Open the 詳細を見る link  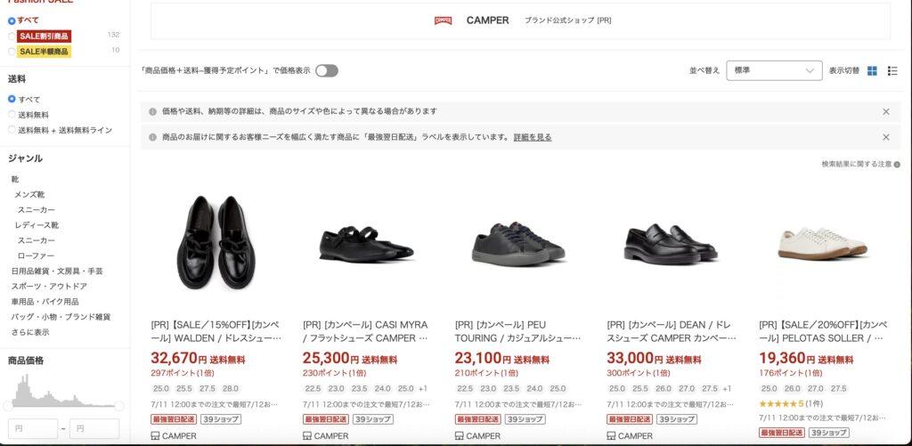[533, 137]
